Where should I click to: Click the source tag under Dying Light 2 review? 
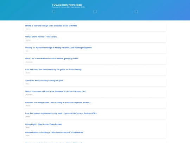click(x=27, y=127)
